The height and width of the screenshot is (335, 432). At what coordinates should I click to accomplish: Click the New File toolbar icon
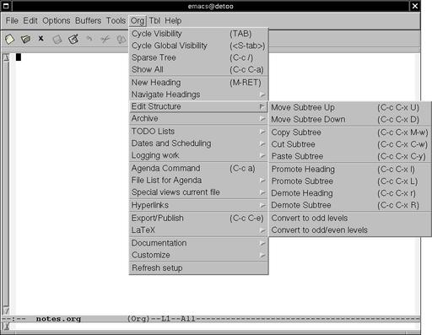[x=10, y=39]
